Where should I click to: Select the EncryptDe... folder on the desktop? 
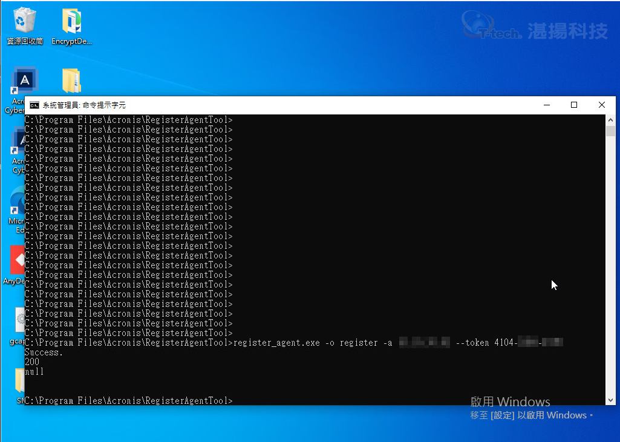tap(71, 25)
